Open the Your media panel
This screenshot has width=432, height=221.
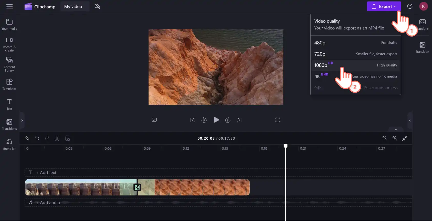[9, 25]
